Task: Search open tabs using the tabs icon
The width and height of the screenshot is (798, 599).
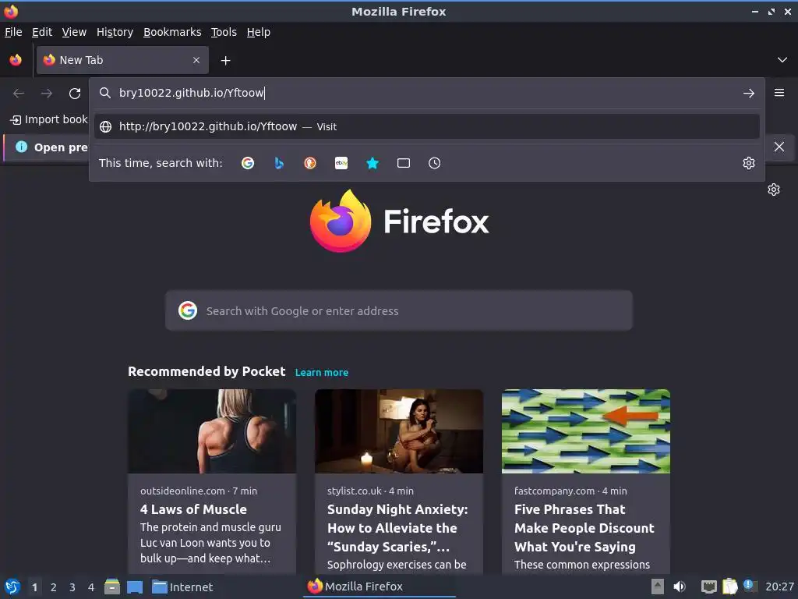Action: click(x=404, y=163)
